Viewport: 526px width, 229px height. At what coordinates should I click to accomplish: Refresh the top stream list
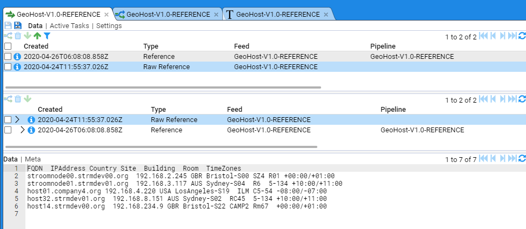(x=522, y=36)
